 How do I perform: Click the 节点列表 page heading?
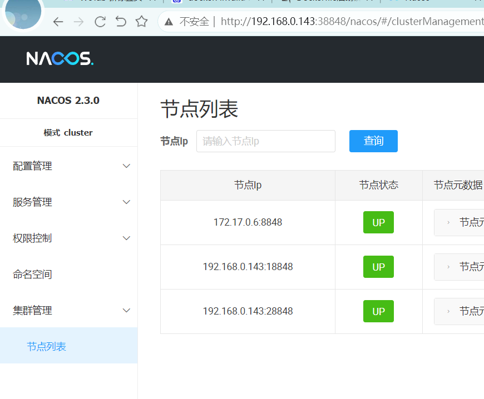click(x=199, y=109)
